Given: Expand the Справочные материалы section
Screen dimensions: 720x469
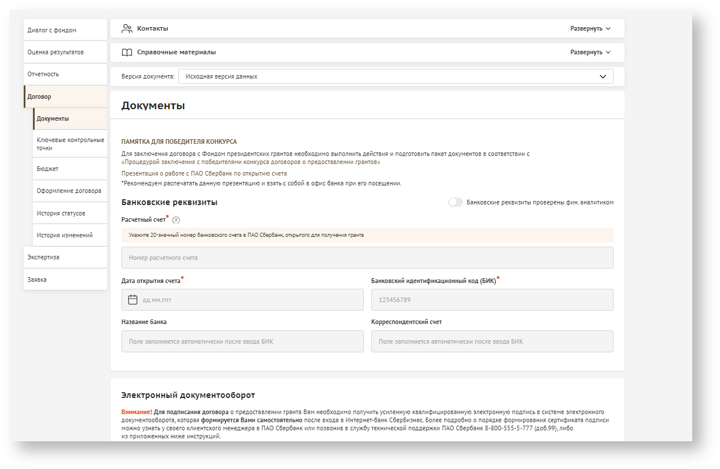Looking at the screenshot, I should tap(590, 53).
